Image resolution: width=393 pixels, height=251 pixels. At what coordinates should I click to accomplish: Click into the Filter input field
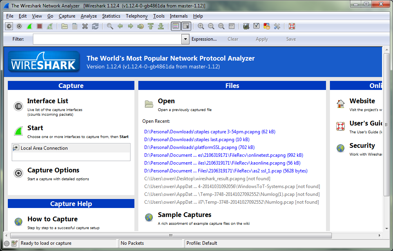click(107, 39)
